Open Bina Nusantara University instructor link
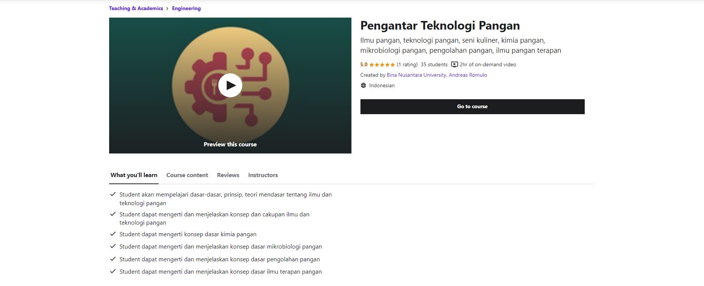 click(416, 75)
